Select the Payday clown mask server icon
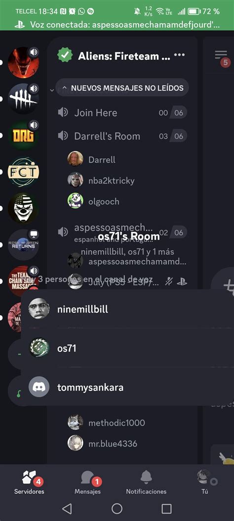The image size is (234, 521). (x=23, y=208)
